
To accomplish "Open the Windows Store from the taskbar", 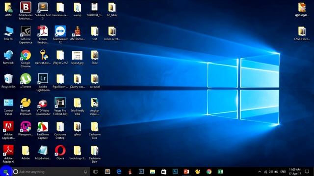I will 164,172.
